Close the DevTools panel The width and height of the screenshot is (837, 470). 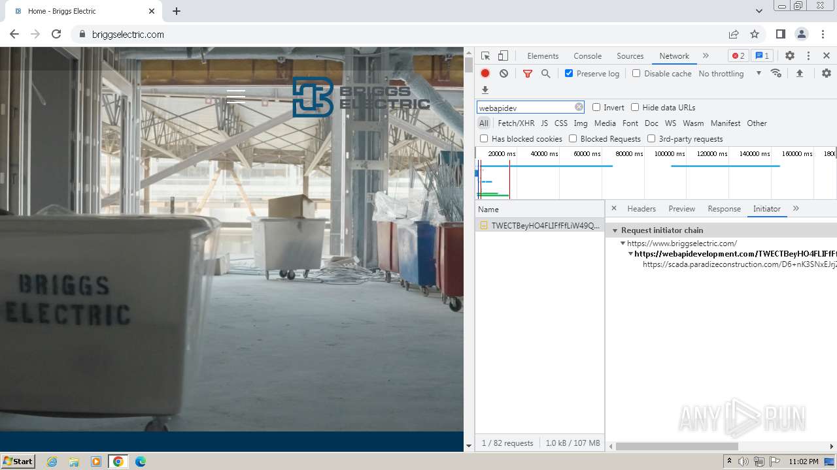(827, 55)
